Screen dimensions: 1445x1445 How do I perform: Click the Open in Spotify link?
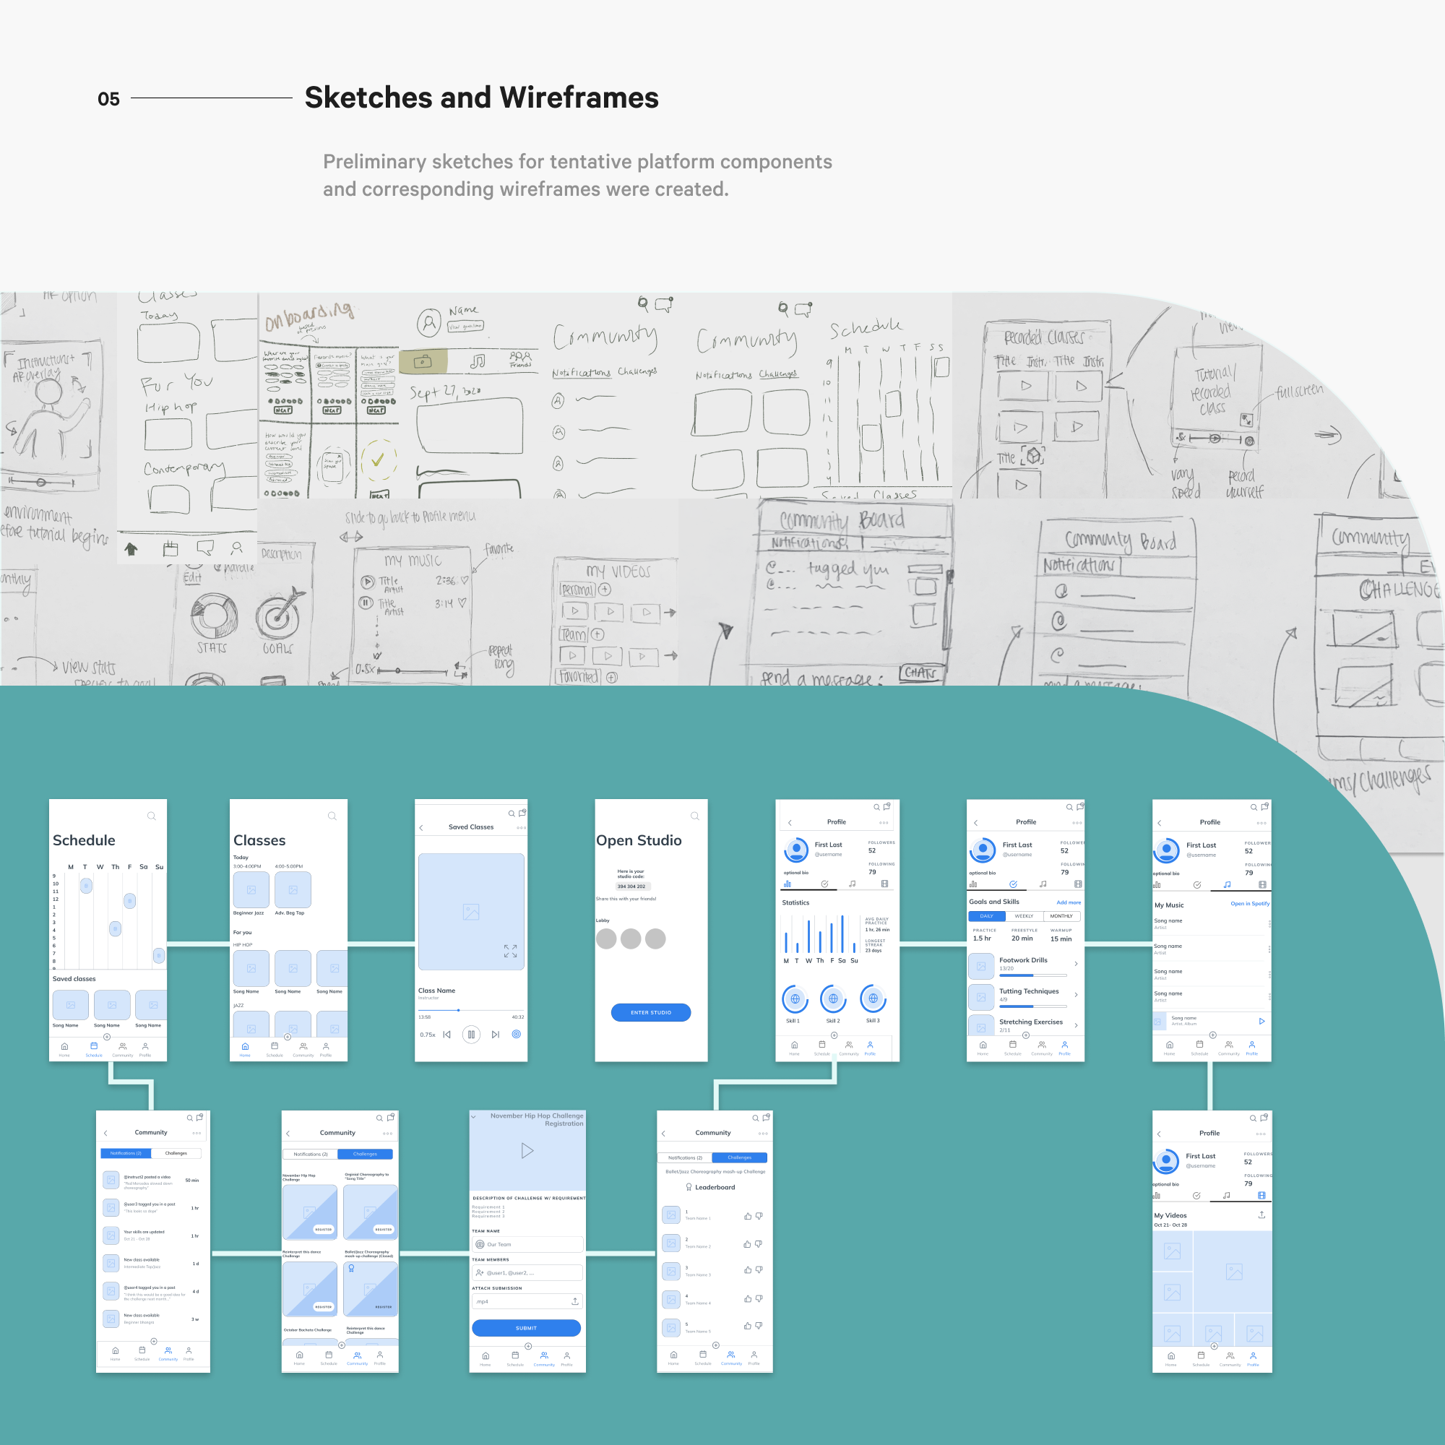pyautogui.click(x=1249, y=904)
